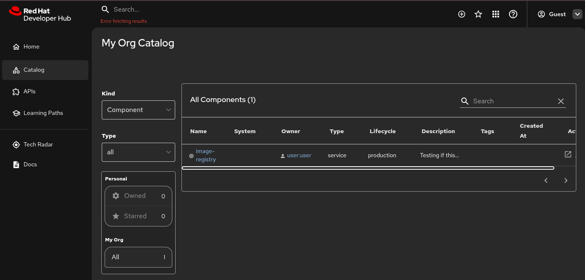Toggle the Owned personal filter

(138, 196)
